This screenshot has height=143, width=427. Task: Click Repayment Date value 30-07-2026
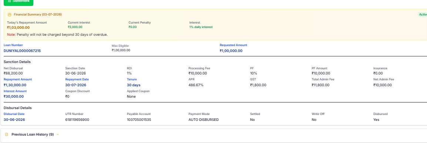[x=76, y=85]
